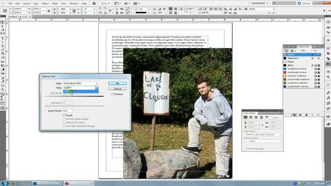Select the Free Transform tool
This screenshot has height=186, width=331.
click(x=3, y=66)
